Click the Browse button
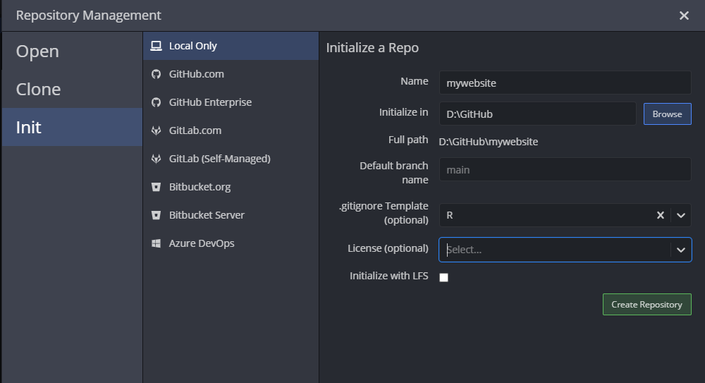Viewport: 705px width, 383px height. click(x=667, y=114)
